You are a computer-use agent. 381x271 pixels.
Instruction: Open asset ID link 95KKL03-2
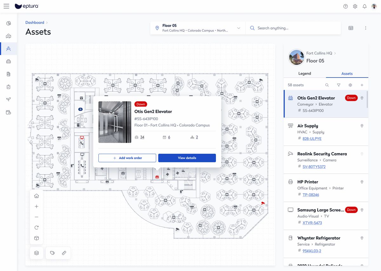click(312, 251)
